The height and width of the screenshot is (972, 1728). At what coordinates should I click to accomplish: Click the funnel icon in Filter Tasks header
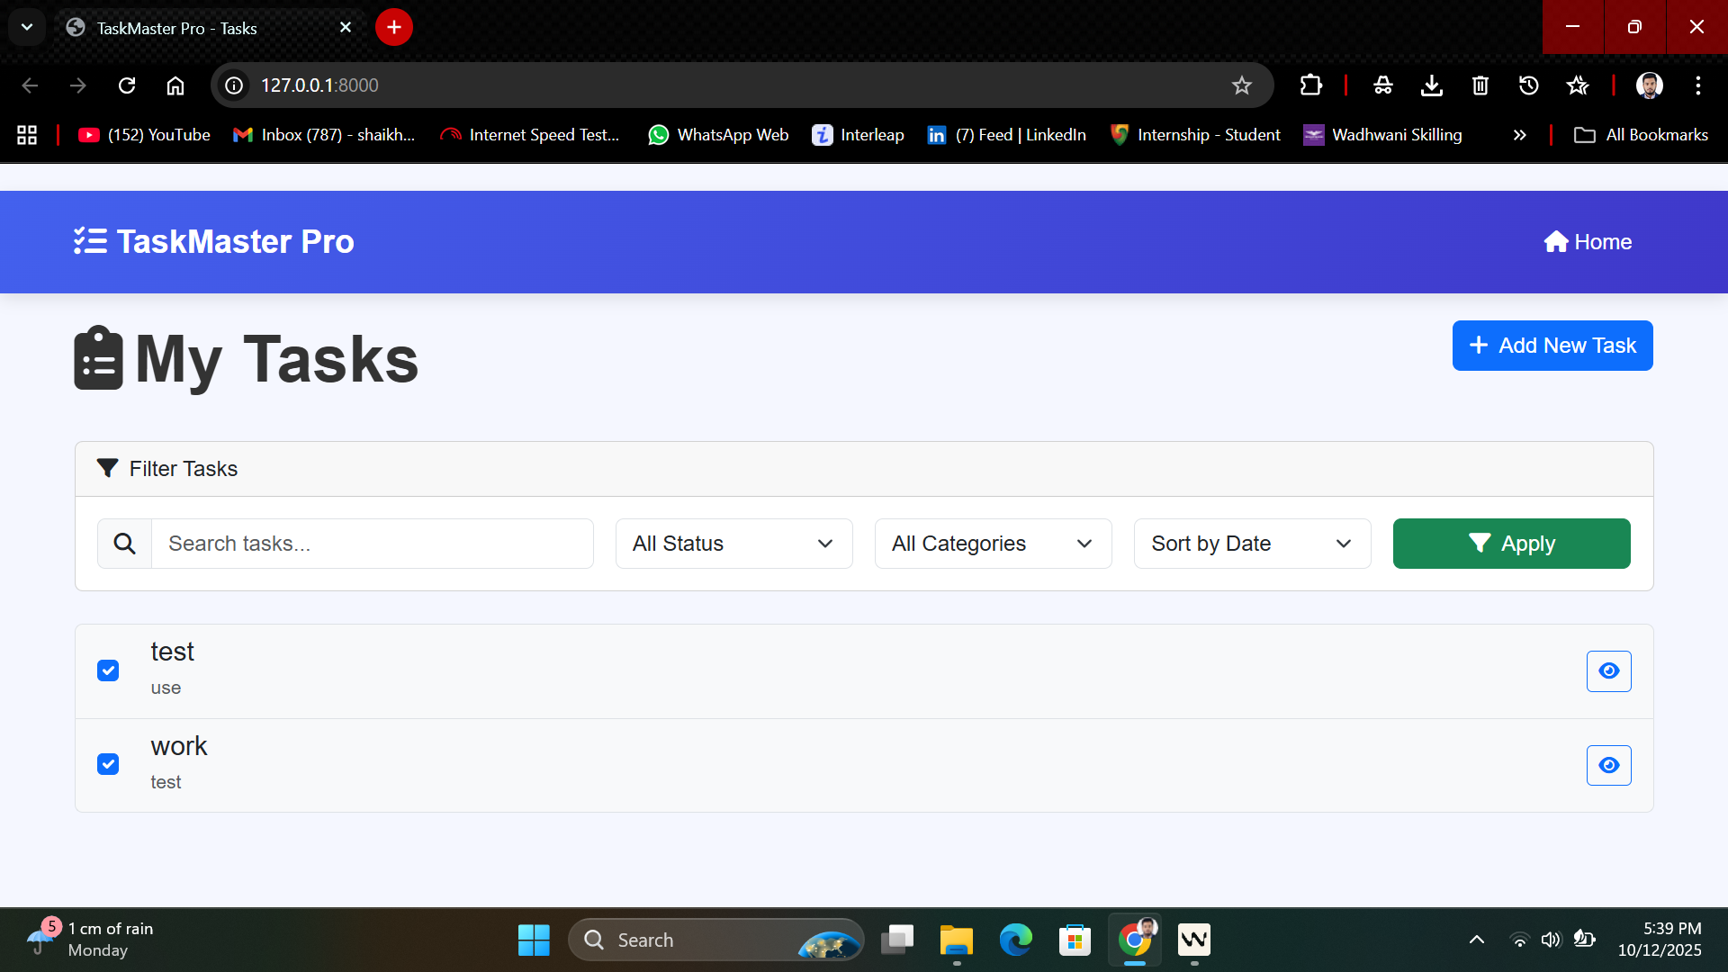pyautogui.click(x=108, y=469)
